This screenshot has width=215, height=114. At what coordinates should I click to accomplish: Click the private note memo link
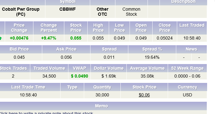(46, 113)
